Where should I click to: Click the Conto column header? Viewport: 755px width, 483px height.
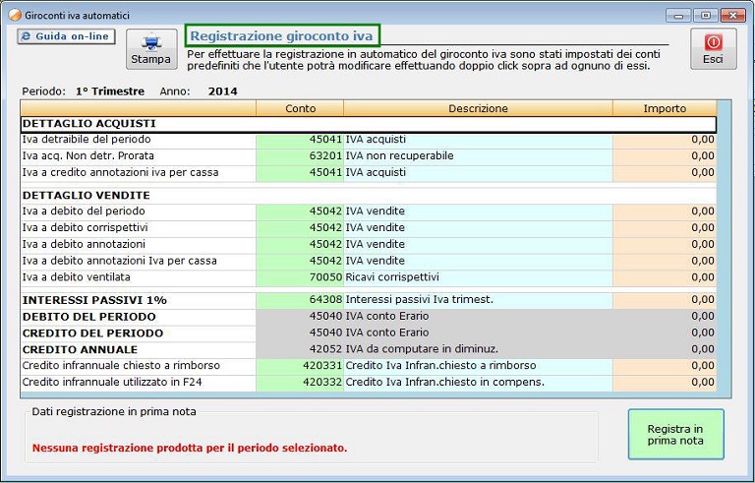click(x=300, y=108)
